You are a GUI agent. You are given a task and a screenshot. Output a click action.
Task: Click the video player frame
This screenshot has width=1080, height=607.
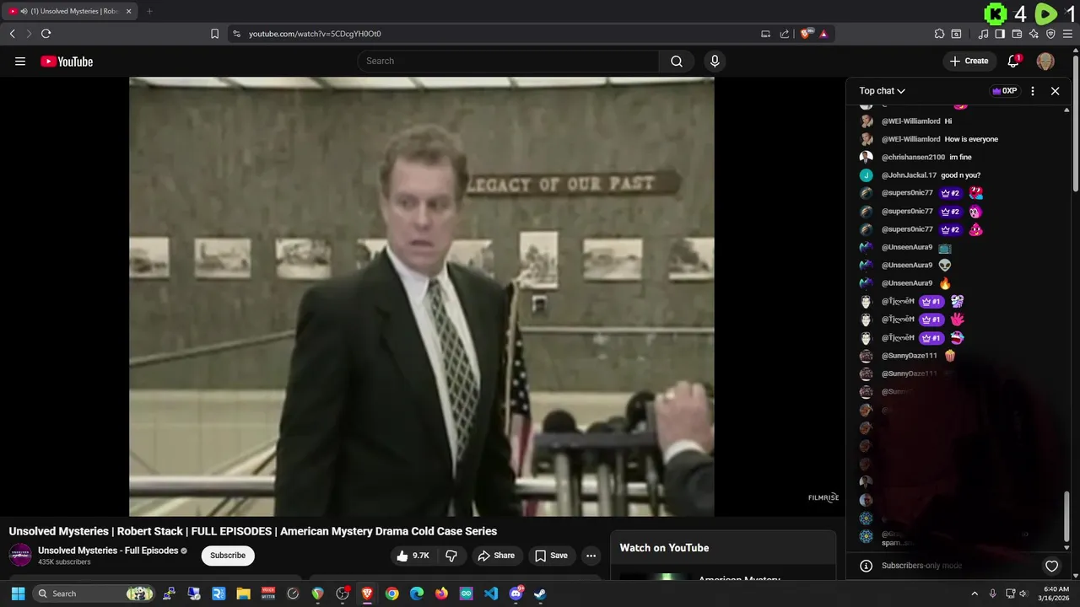pyautogui.click(x=422, y=296)
